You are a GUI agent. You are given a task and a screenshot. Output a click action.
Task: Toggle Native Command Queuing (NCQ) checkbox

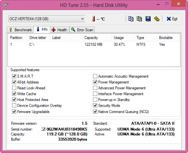coord(95,112)
